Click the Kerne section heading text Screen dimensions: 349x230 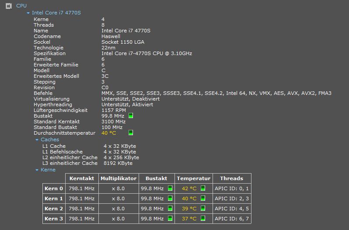(48, 170)
